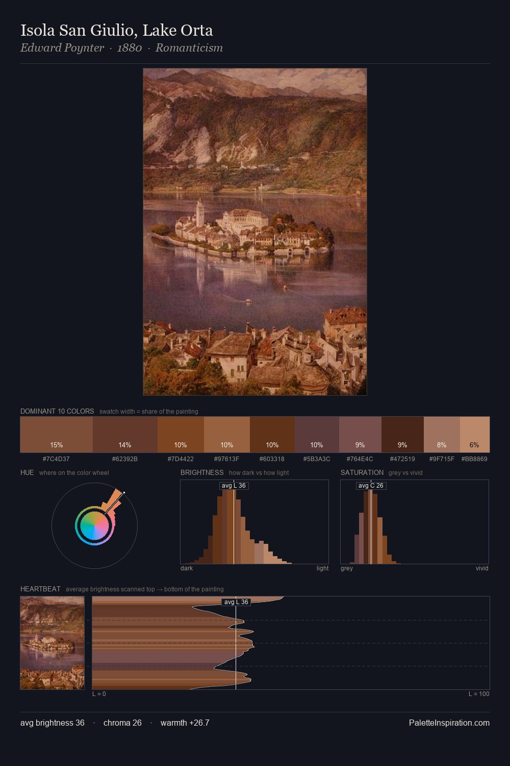
Task: Click the lightest #BB8869 swatch
Action: (x=475, y=435)
